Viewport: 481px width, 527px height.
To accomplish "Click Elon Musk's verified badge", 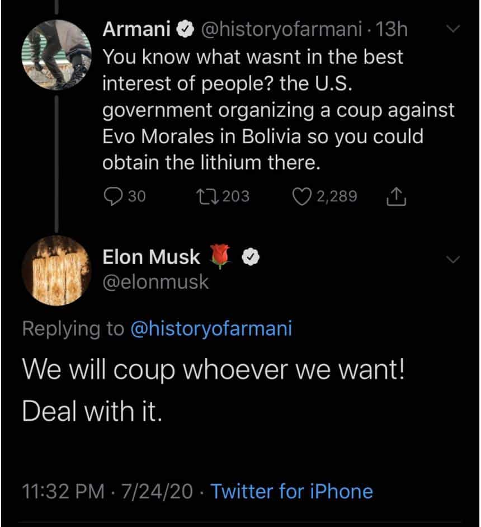I will (x=249, y=257).
